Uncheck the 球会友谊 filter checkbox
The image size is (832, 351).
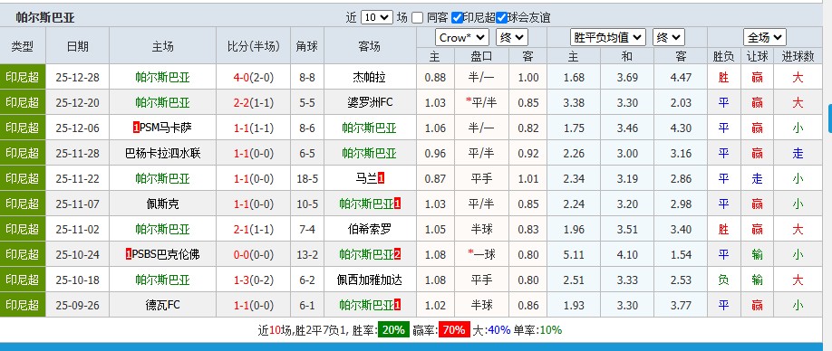click(501, 17)
